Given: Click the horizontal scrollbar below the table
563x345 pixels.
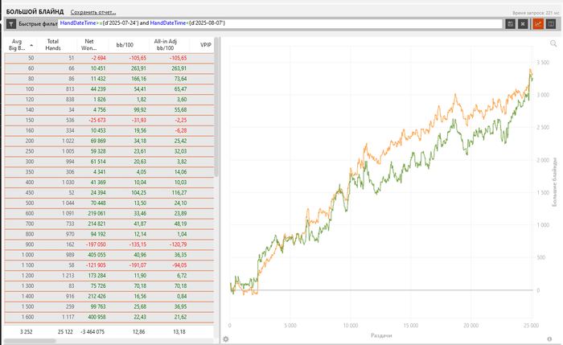Looking at the screenshot, I should (x=30, y=341).
